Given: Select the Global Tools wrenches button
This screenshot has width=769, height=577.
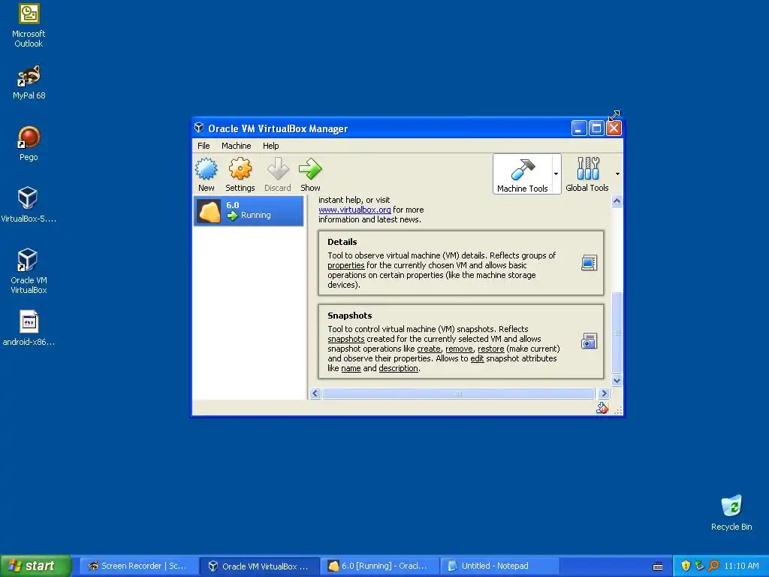Looking at the screenshot, I should (x=587, y=174).
